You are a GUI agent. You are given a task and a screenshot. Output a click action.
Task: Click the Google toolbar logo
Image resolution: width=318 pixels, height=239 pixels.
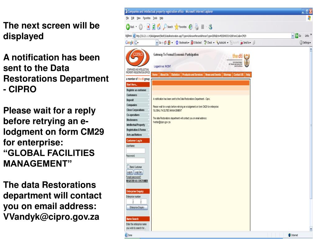coord(129,42)
